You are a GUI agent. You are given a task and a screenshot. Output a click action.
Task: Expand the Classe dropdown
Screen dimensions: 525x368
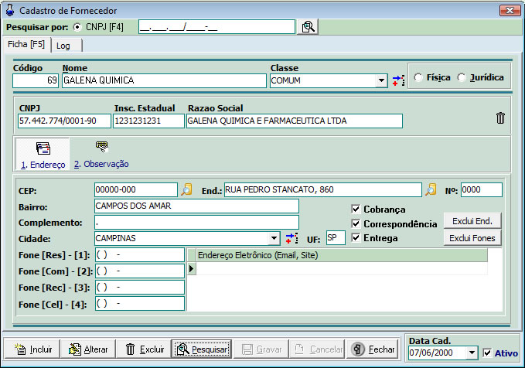(381, 80)
